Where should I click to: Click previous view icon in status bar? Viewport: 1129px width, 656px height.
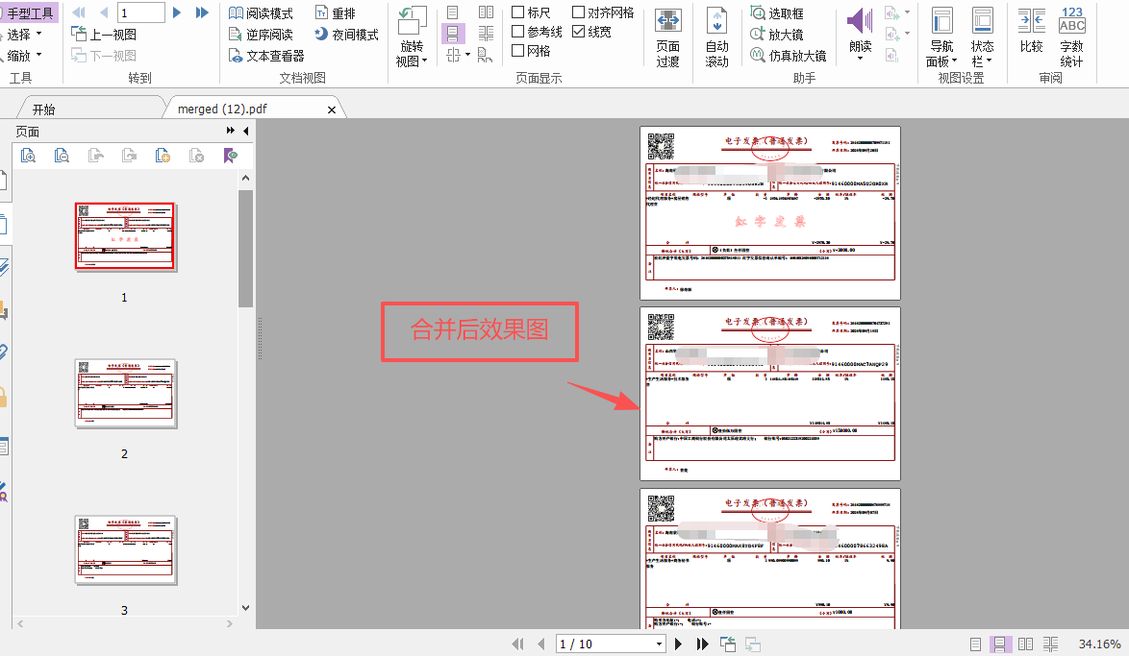coord(728,644)
